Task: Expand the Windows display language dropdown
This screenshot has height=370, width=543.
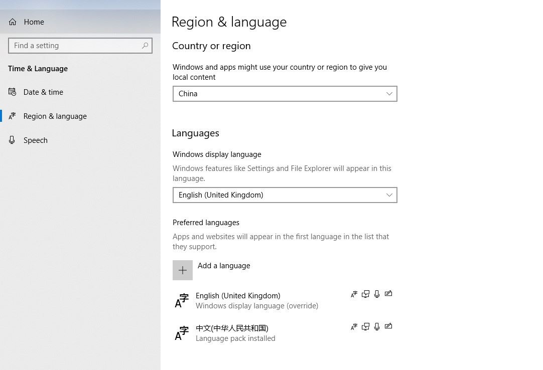Action: (285, 195)
